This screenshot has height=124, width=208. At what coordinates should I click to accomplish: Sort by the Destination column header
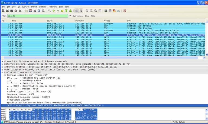[x=89, y=21]
